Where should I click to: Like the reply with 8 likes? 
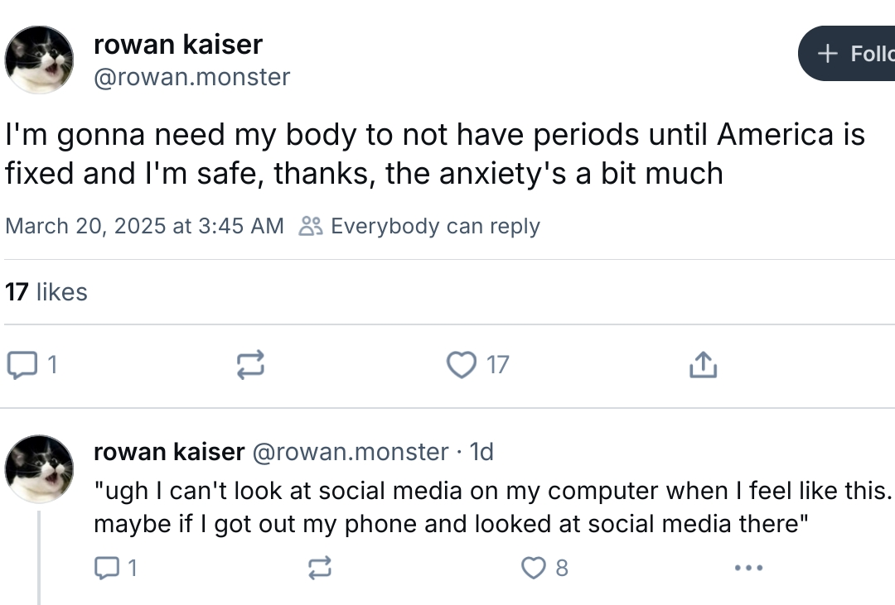(x=533, y=568)
